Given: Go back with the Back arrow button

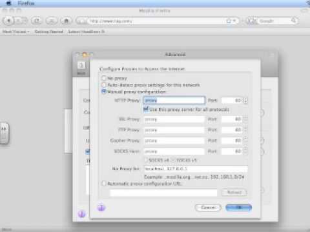Looking at the screenshot, I should (x=9, y=21).
